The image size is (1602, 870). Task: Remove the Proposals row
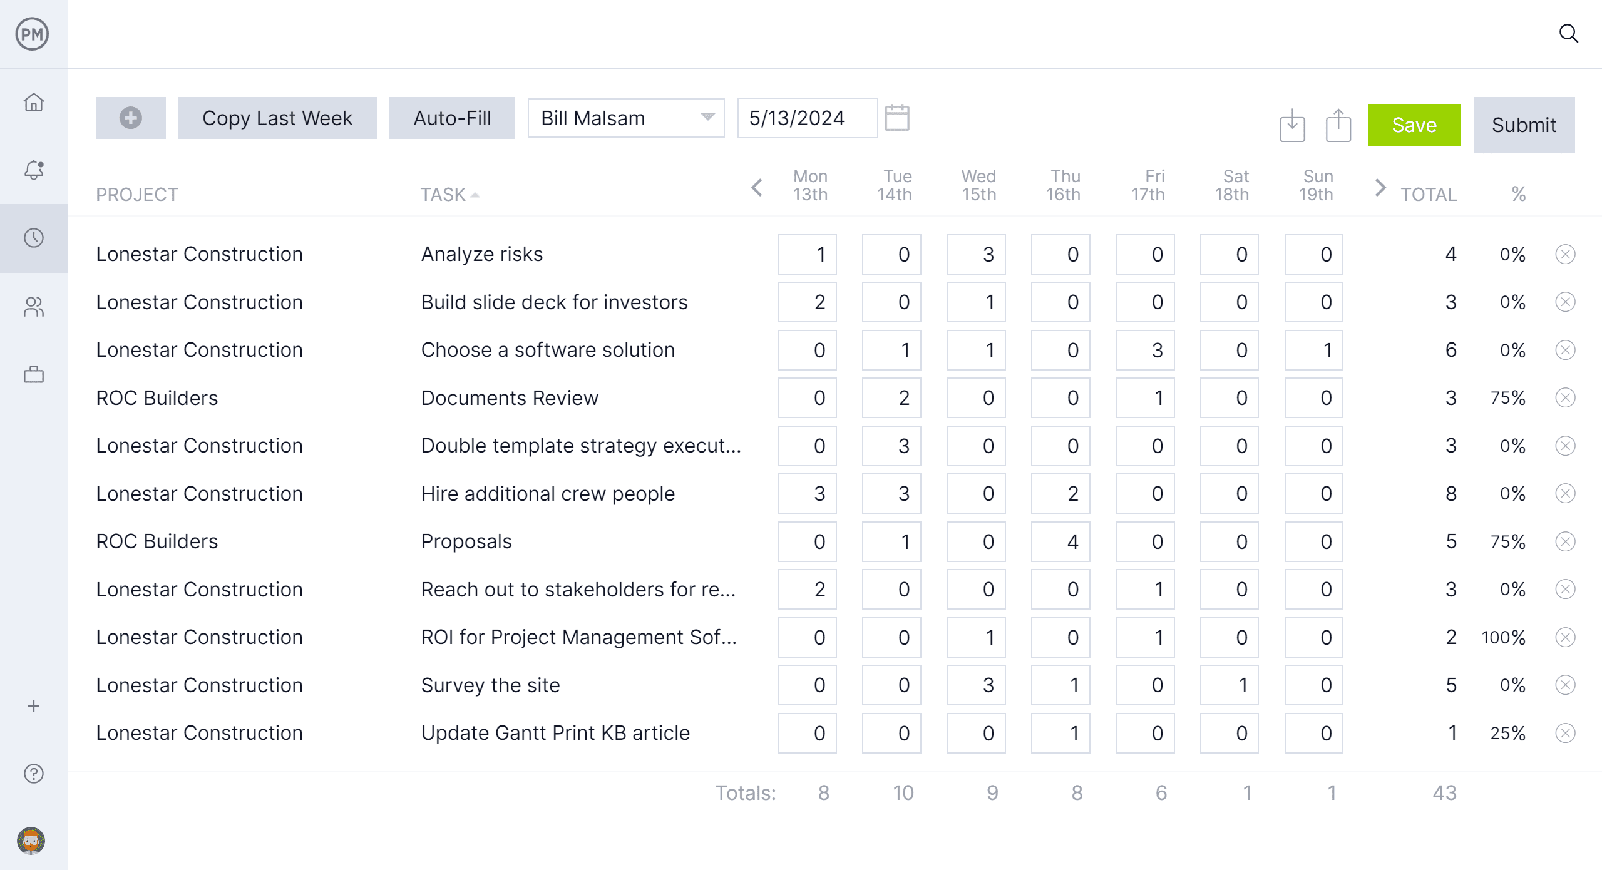coord(1564,541)
